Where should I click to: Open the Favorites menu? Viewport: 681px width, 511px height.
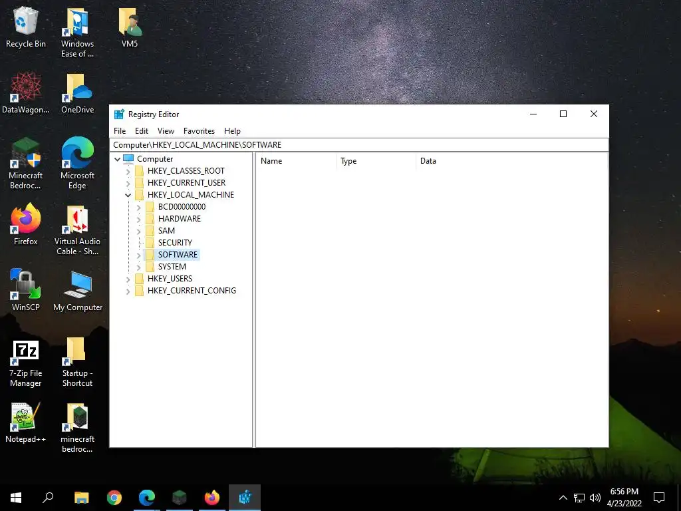(x=199, y=131)
